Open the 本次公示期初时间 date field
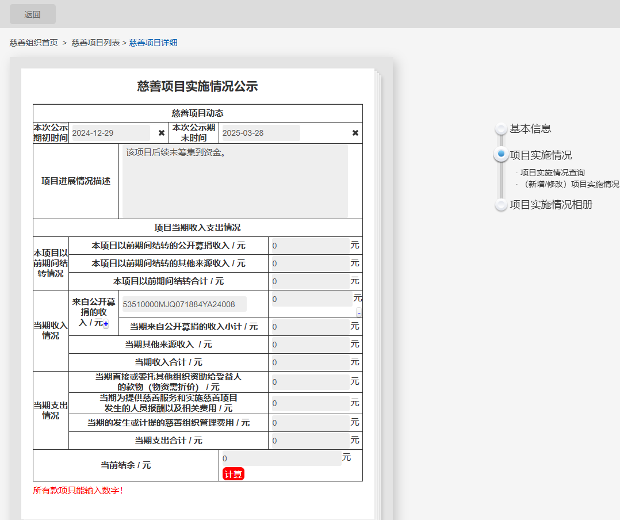This screenshot has width=620, height=520. (x=110, y=133)
